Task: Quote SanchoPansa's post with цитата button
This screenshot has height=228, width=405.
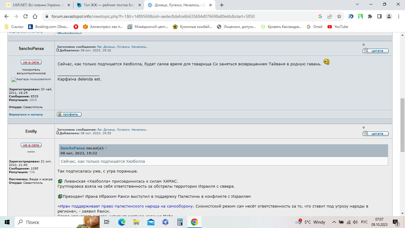Action: pyautogui.click(x=375, y=51)
